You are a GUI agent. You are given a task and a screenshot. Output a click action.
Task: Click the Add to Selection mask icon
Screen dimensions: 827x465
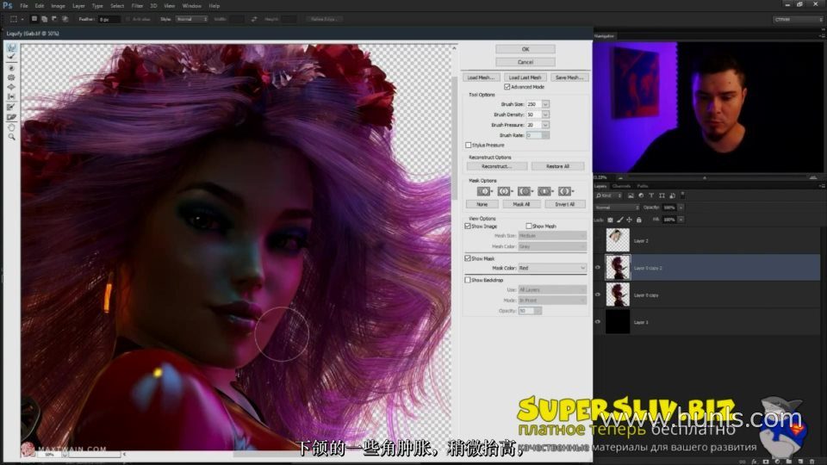(x=505, y=191)
